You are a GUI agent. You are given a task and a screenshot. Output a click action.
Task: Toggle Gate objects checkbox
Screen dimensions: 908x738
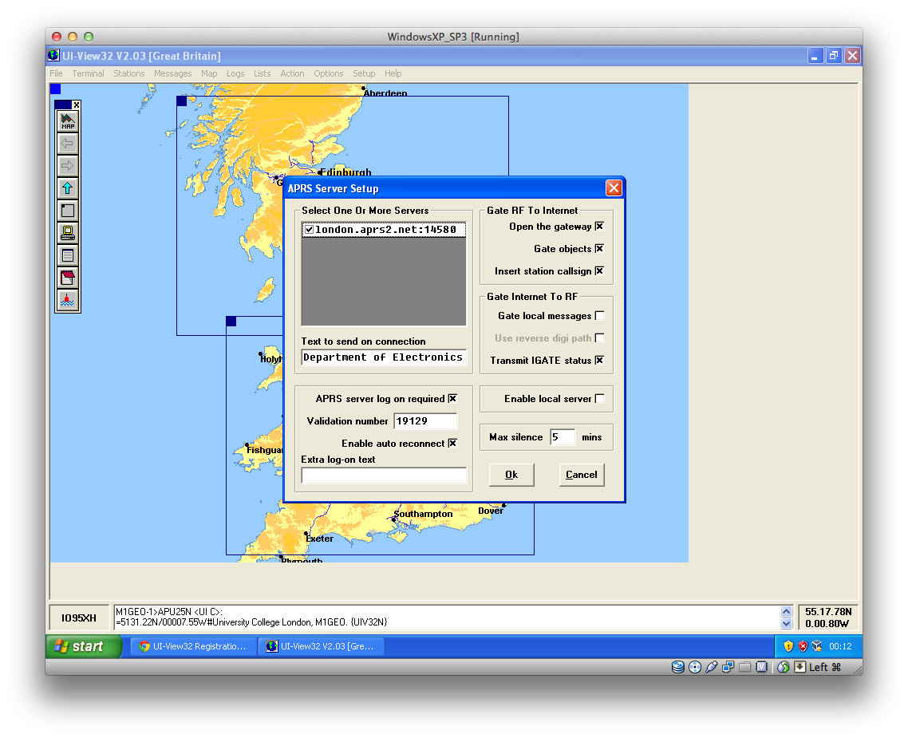tap(599, 248)
